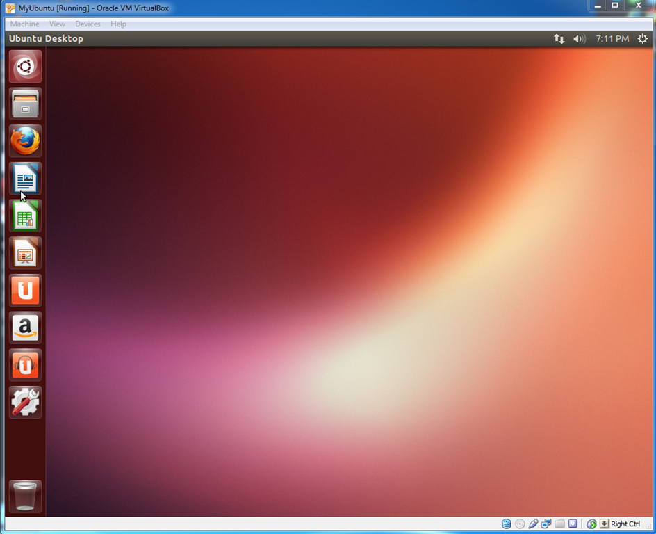Click the Right Ctrl host key label
Image resolution: width=656 pixels, height=534 pixels.
click(x=625, y=524)
